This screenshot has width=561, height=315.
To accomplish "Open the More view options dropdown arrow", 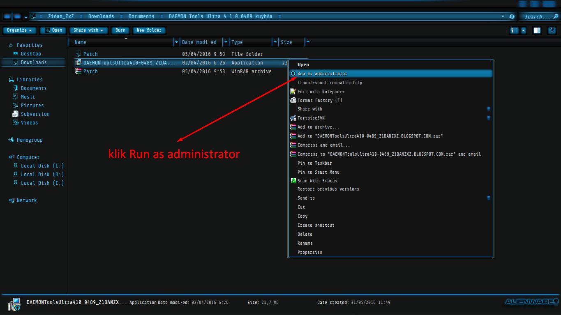I will point(523,30).
